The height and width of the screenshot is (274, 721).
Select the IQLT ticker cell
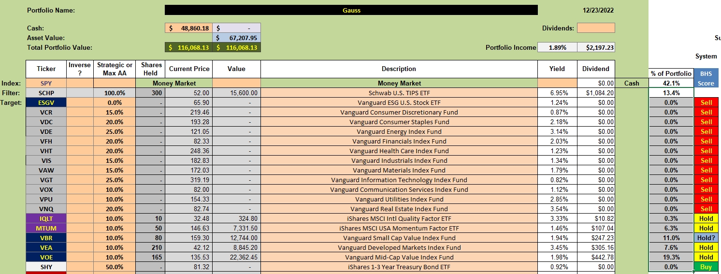pos(46,218)
